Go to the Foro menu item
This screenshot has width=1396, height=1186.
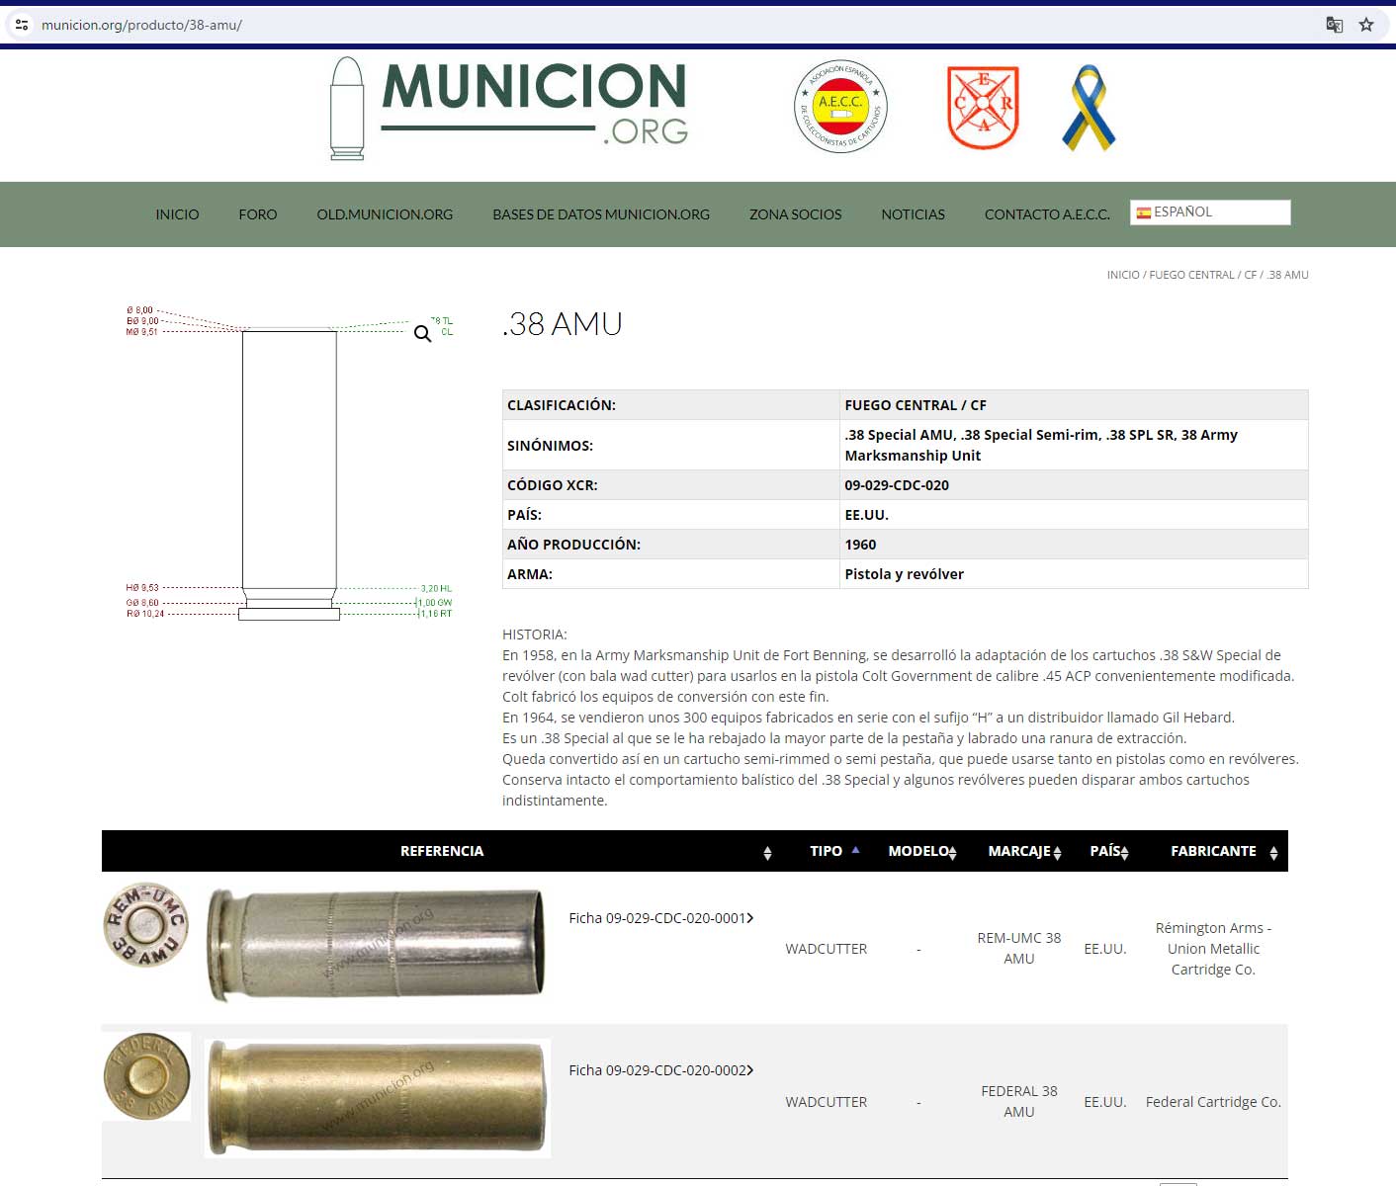pos(257,214)
